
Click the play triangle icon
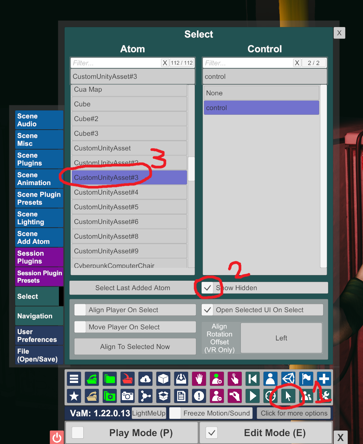(253, 396)
